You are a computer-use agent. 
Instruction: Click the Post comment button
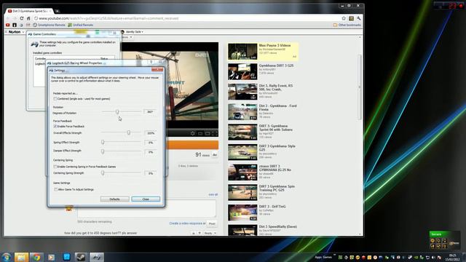click(212, 223)
